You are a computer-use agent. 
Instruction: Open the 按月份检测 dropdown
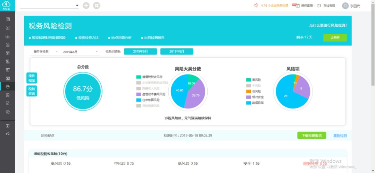(x=45, y=52)
